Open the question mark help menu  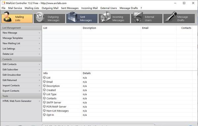point(141,8)
